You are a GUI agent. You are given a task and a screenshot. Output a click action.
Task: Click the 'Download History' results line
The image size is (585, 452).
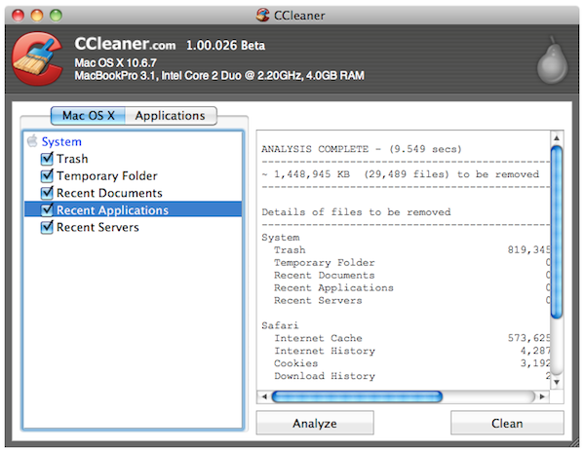pyautogui.click(x=325, y=376)
